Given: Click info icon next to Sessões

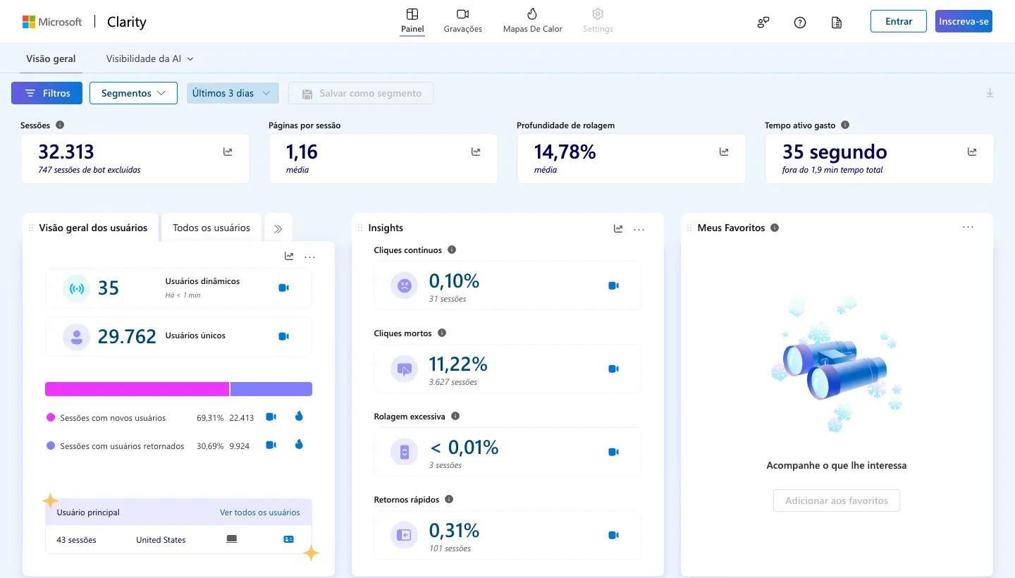Looking at the screenshot, I should [60, 125].
